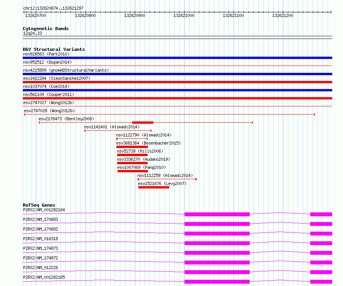Open P2RX2|NM_170682 transcript

point(40,229)
